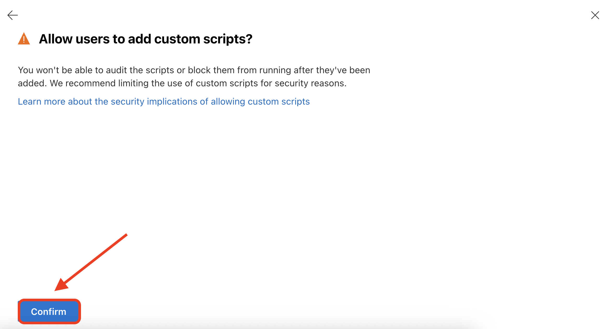Click the word 'Confirm' on the button
Image resolution: width=603 pixels, height=329 pixels.
pos(49,312)
